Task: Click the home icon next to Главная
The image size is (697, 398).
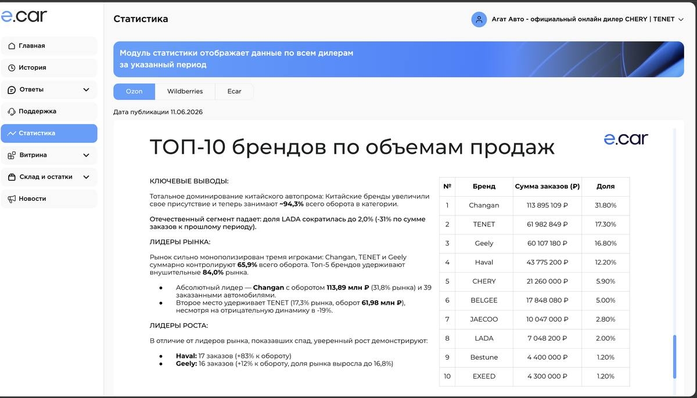Action: coord(12,46)
